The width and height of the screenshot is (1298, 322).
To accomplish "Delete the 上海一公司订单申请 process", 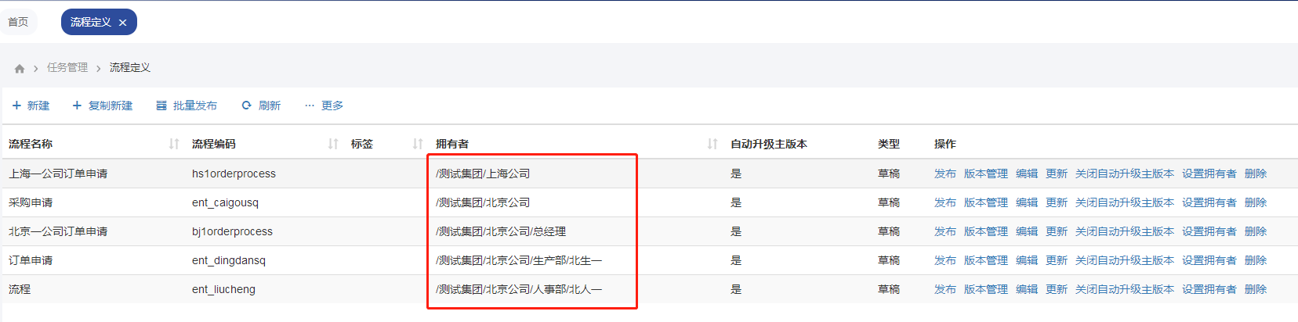I will (1255, 174).
